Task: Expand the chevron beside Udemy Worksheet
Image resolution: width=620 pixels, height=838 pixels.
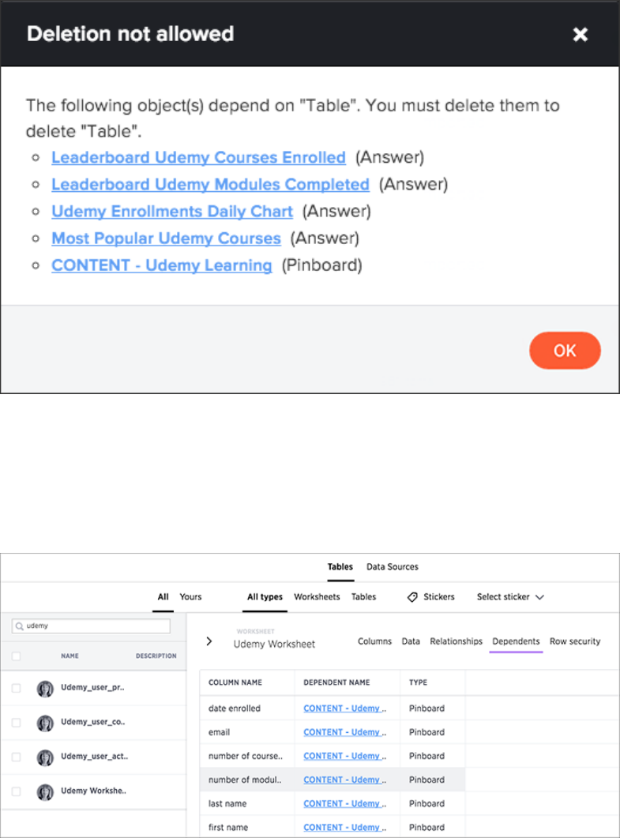Action: [209, 641]
